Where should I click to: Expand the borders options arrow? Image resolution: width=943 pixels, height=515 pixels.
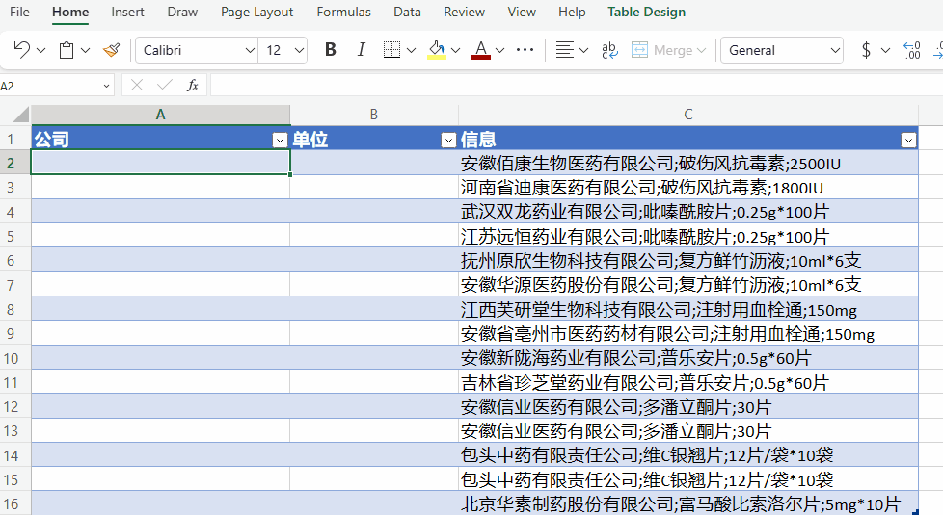click(412, 50)
